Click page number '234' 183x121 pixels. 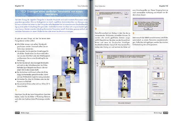pyautogui.click(x=17, y=113)
